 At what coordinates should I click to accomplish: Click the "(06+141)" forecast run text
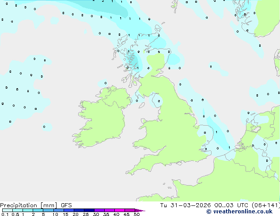(x=266, y=205)
